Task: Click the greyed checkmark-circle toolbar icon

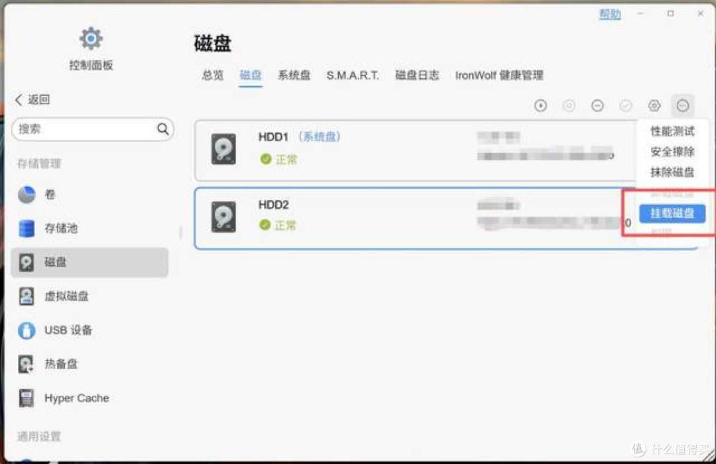Action: [x=626, y=106]
